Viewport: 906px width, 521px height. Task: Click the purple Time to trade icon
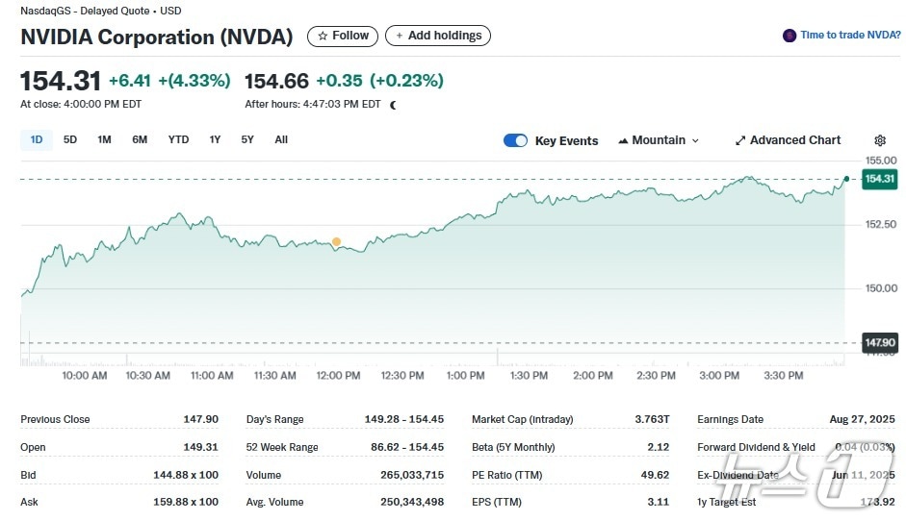[x=790, y=36]
